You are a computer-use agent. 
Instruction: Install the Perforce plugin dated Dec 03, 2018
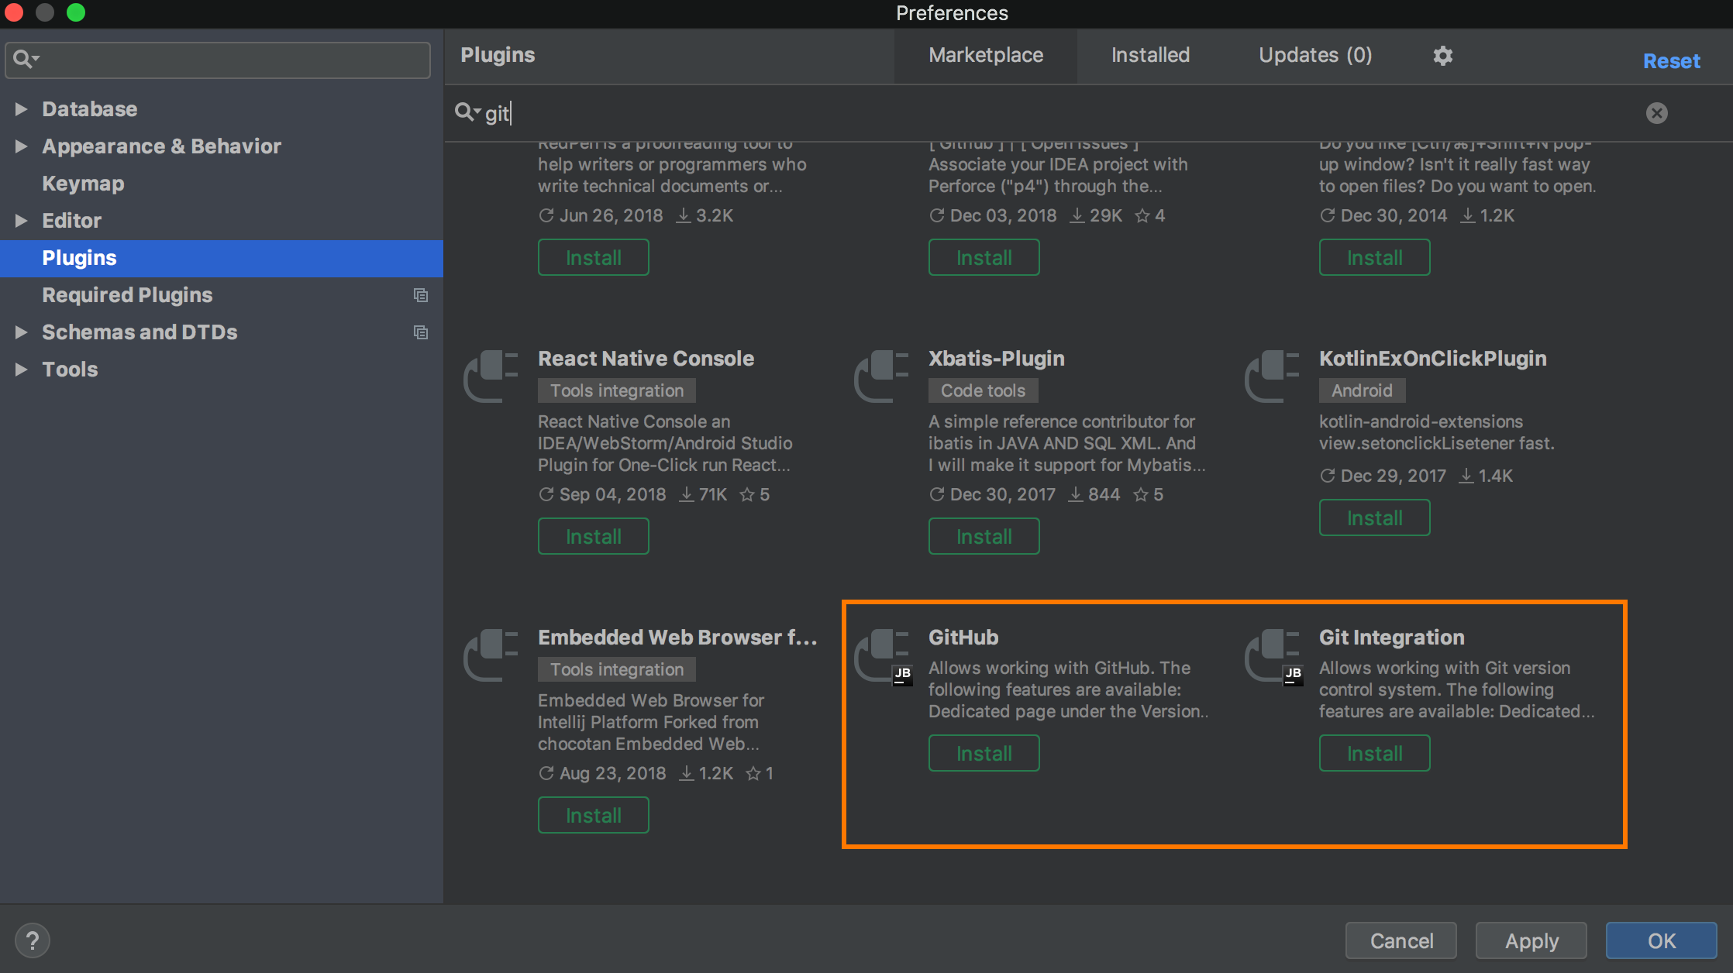(x=984, y=257)
